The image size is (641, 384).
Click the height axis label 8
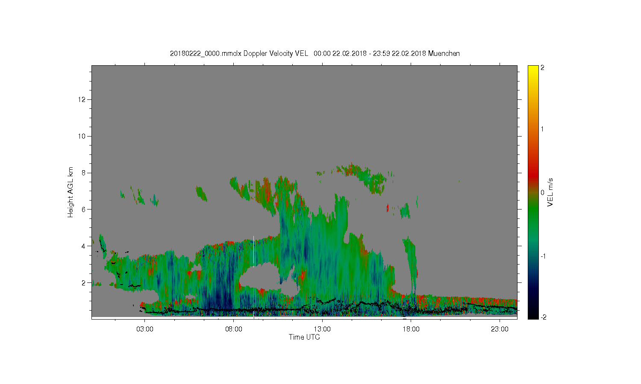85,173
